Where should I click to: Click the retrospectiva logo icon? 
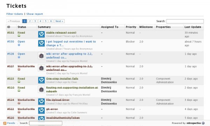[x=203, y=123]
